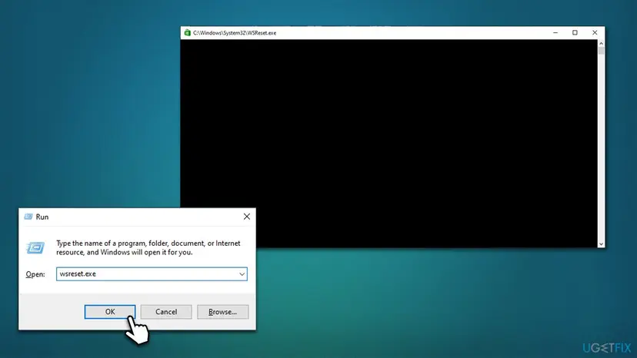Focus the Open field containing wsreset.exe

(x=152, y=274)
